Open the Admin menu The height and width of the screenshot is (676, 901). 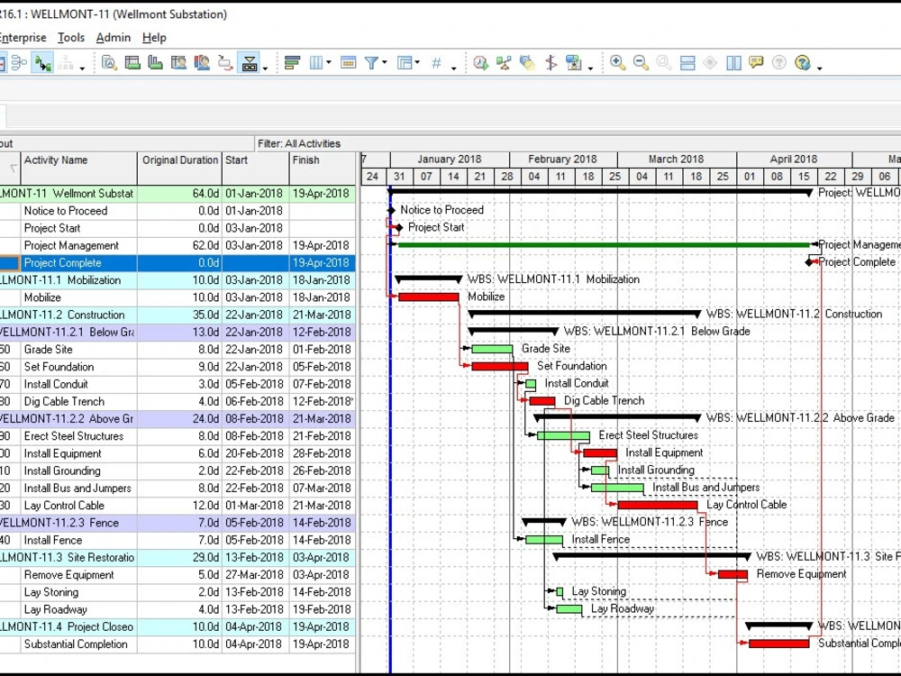click(114, 38)
